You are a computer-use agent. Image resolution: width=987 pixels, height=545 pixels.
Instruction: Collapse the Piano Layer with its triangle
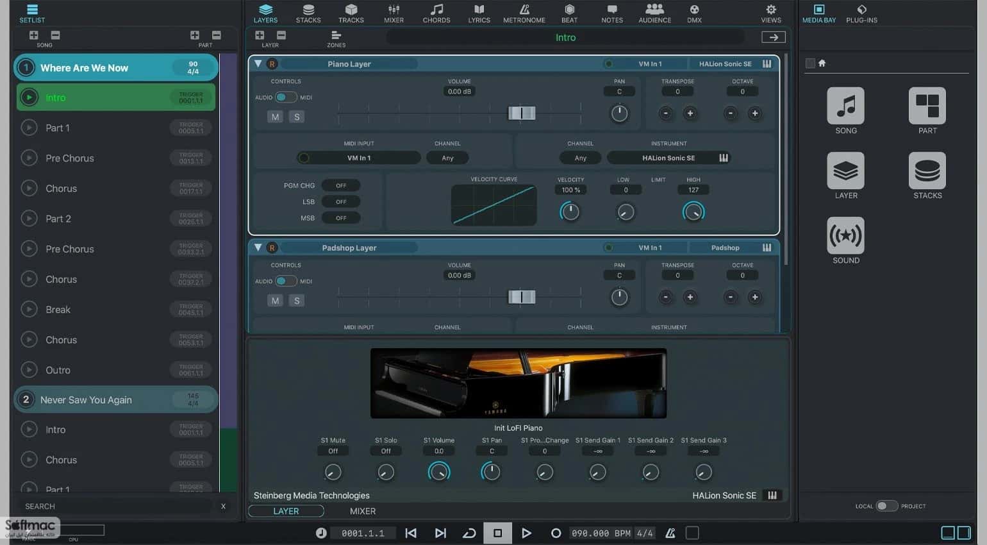click(x=258, y=63)
